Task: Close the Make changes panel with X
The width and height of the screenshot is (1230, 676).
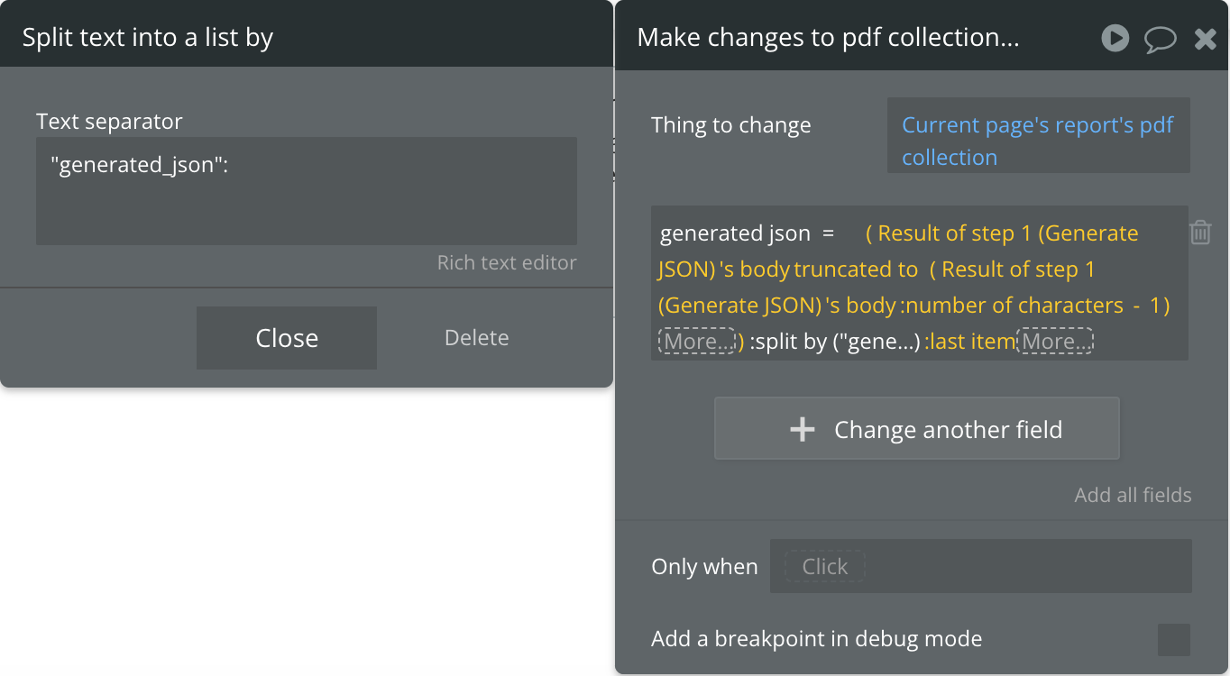Action: [x=1206, y=39]
